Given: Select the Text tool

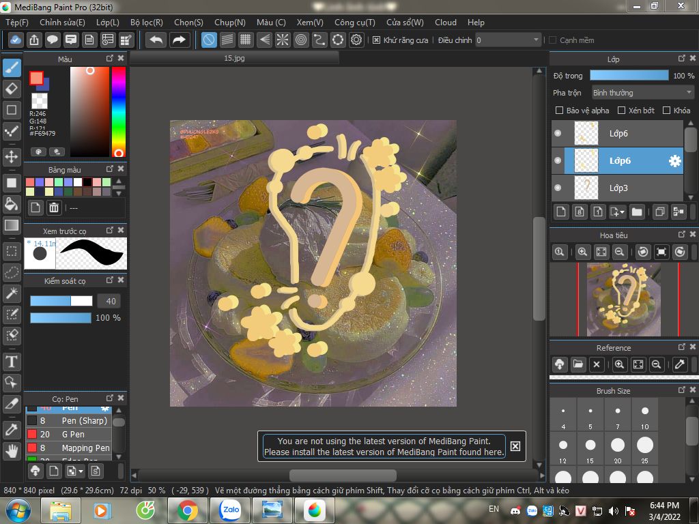Looking at the screenshot, I should (x=12, y=362).
